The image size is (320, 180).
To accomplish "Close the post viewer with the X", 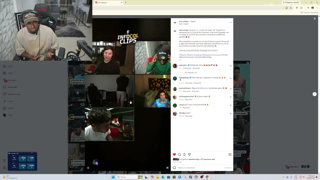I will [315, 18].
